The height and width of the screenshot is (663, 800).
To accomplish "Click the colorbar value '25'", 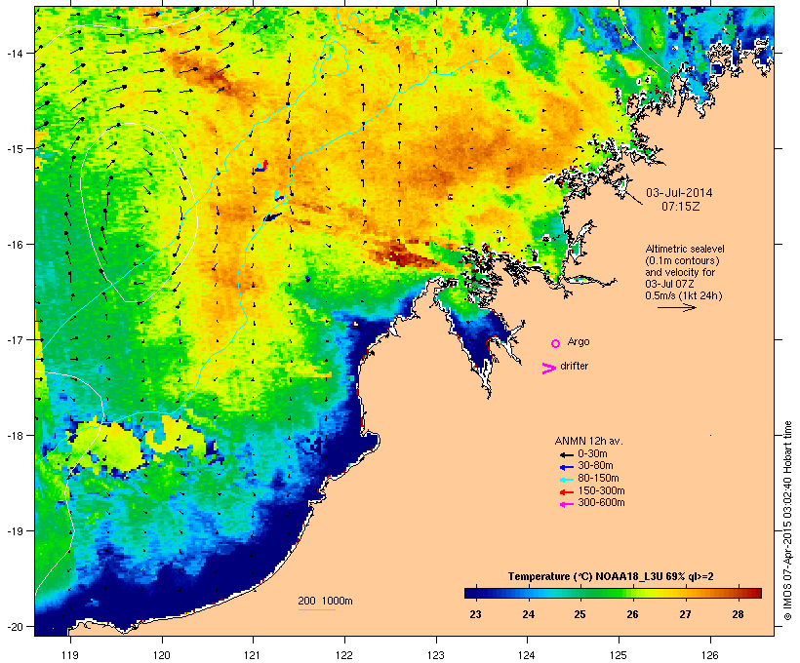I will click(580, 614).
